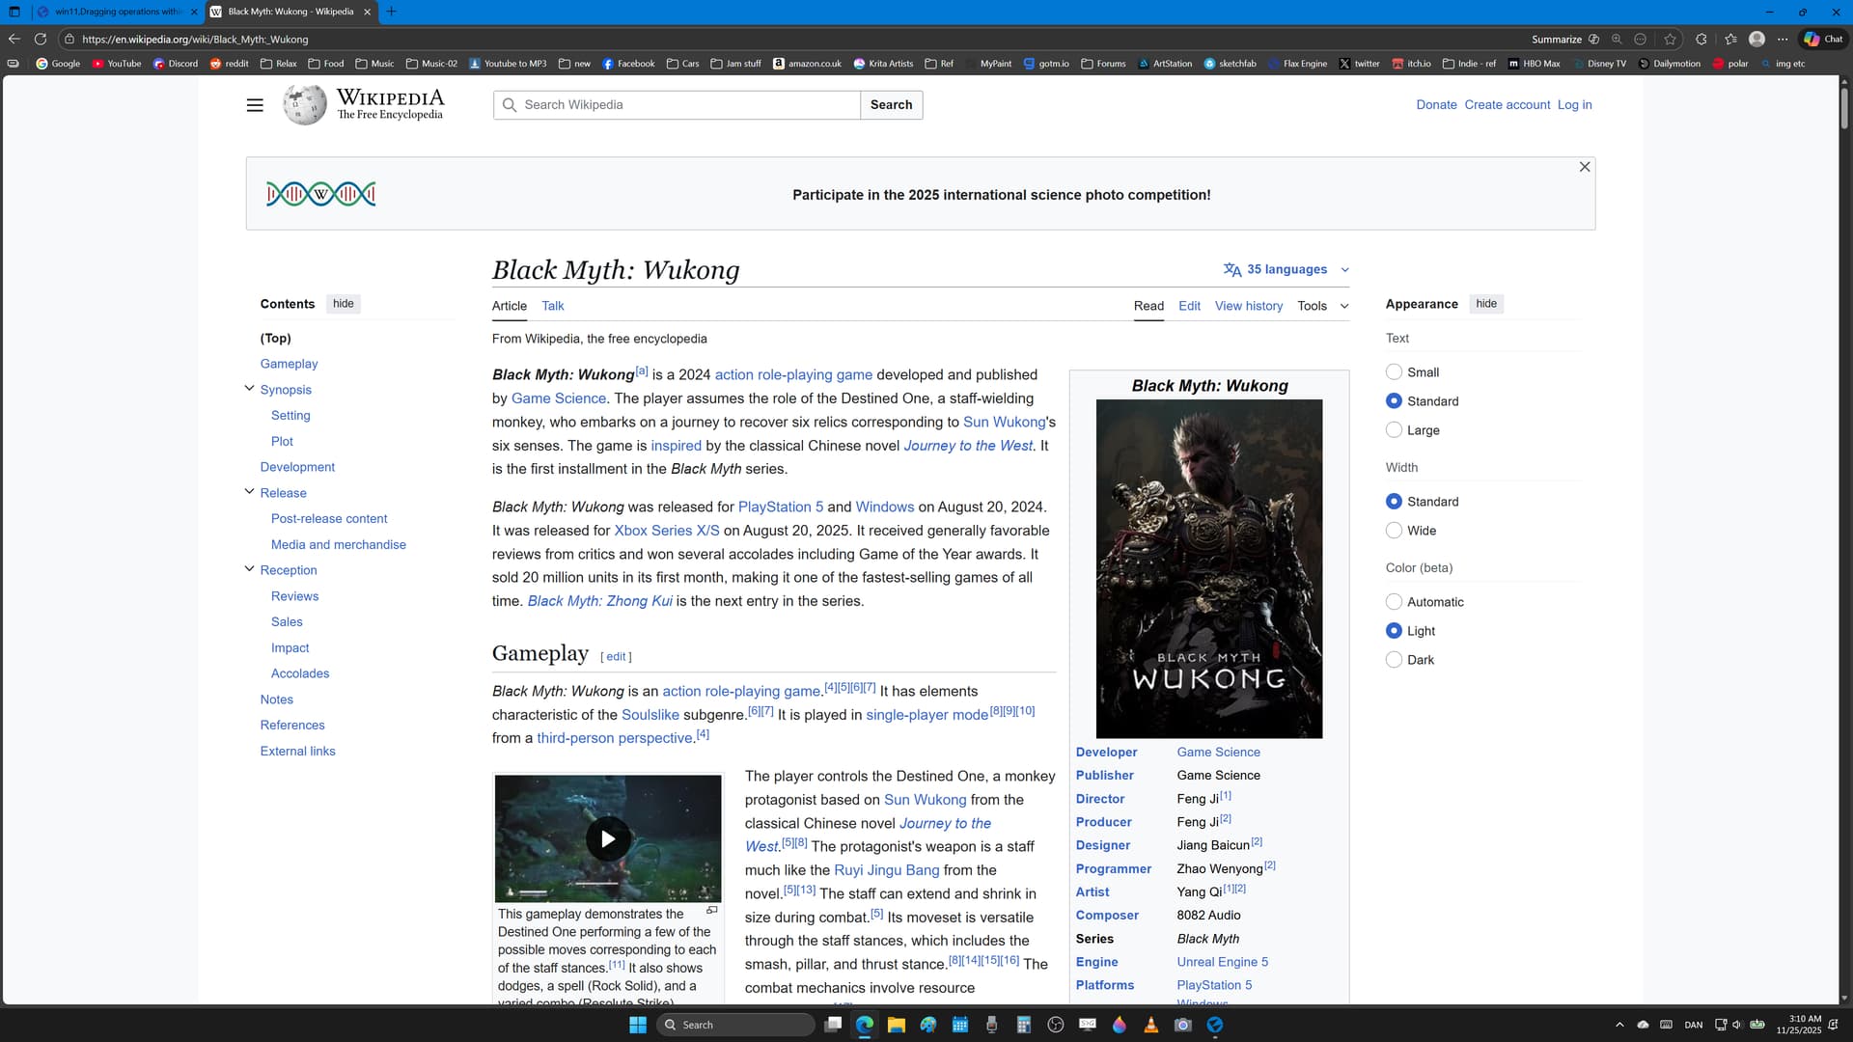Collapse the Synopsis section in Contents
Screen dimensions: 1853x1042
pos(249,389)
